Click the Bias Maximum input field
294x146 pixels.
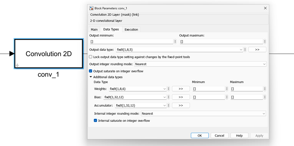pos(247,97)
